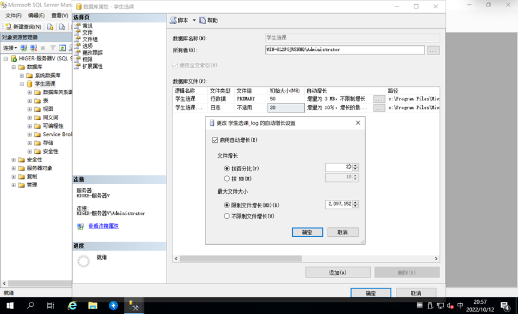
Task: Select the HIGER server node icon
Action: pos(14,59)
